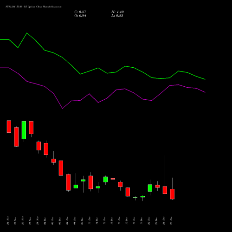Image resolution: width=232 pixels, height=232 pixels.
Task: Click the 01 Dec date label
Action: pos(45,220)
